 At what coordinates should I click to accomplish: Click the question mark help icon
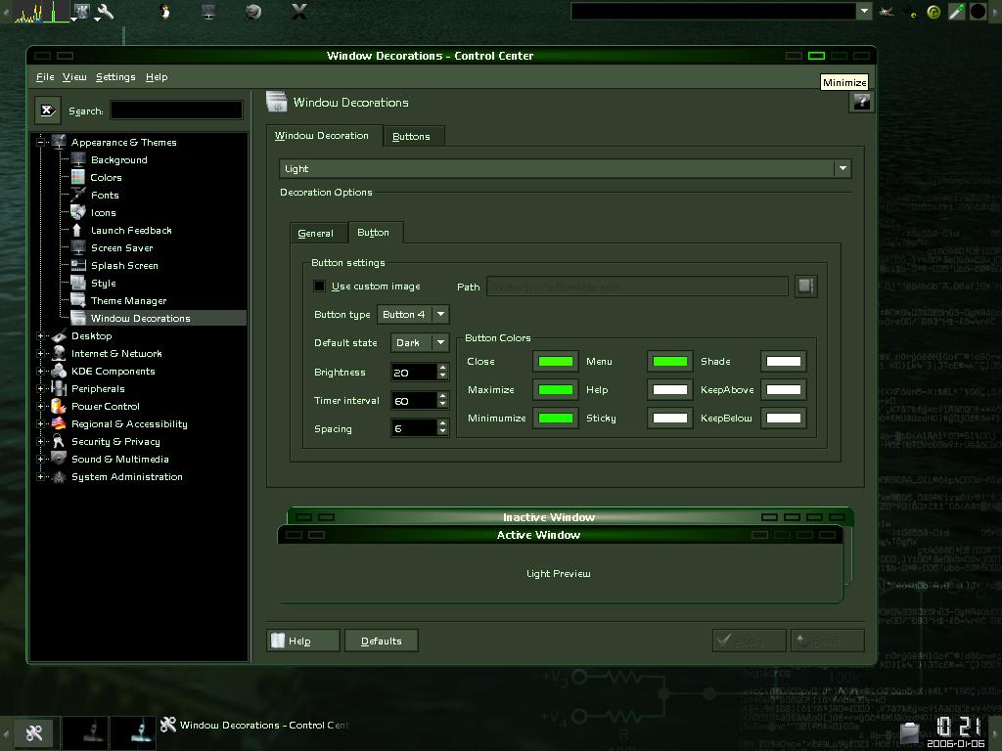click(861, 102)
